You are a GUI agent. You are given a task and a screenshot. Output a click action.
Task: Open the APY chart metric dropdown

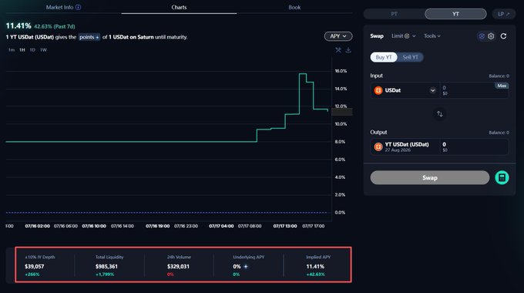[338, 36]
